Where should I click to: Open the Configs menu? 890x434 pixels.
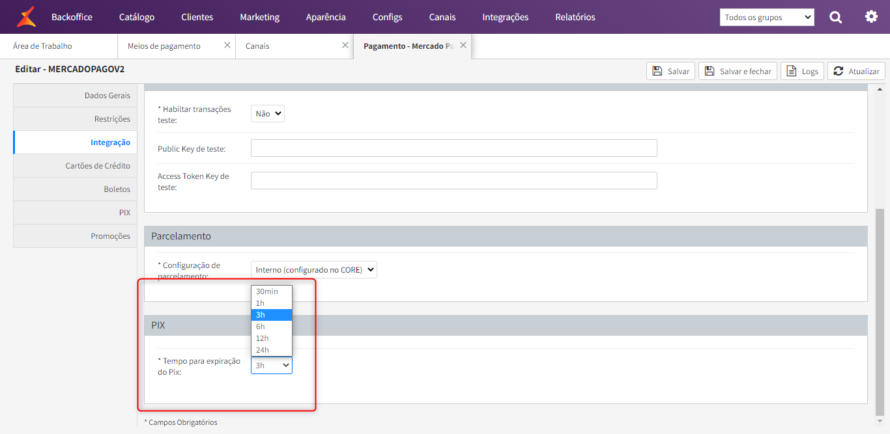[x=388, y=17]
